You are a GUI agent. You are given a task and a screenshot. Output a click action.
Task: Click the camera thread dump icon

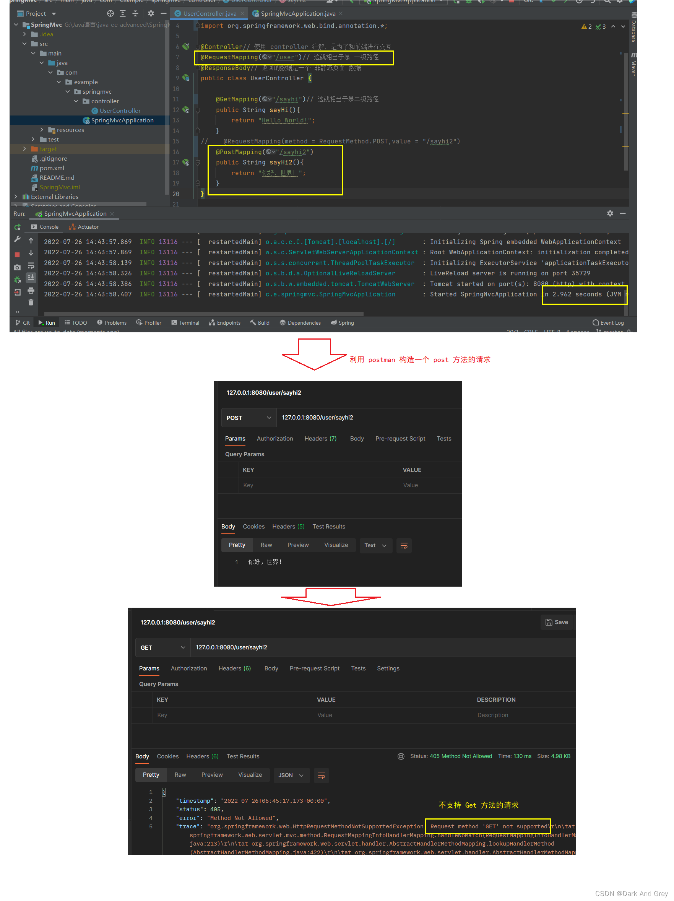coord(17,268)
